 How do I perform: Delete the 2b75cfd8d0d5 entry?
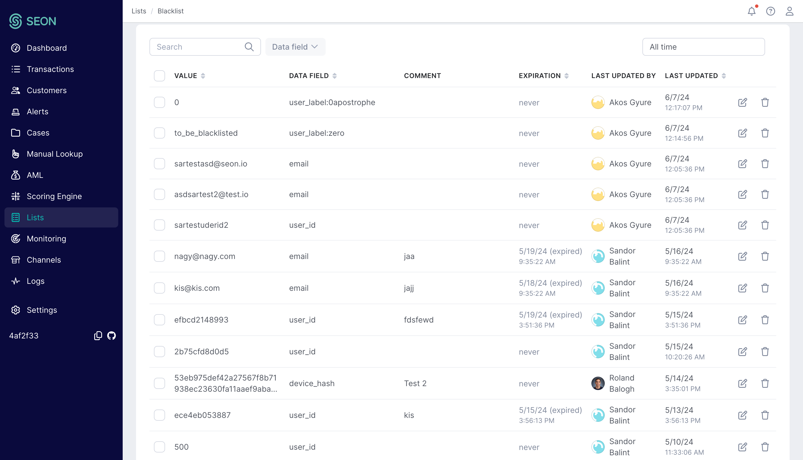(765, 352)
